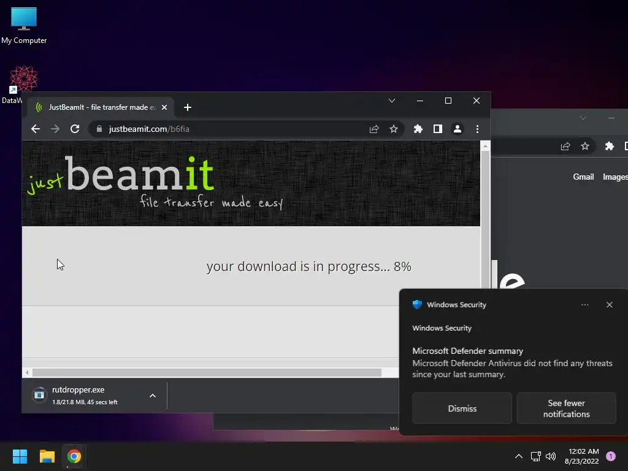
Task: Click the forward navigation arrow
Action: 55,129
